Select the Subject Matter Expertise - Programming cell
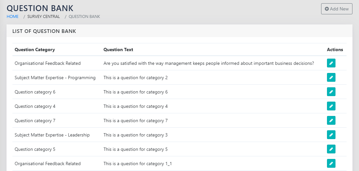The image size is (359, 171). click(x=55, y=78)
